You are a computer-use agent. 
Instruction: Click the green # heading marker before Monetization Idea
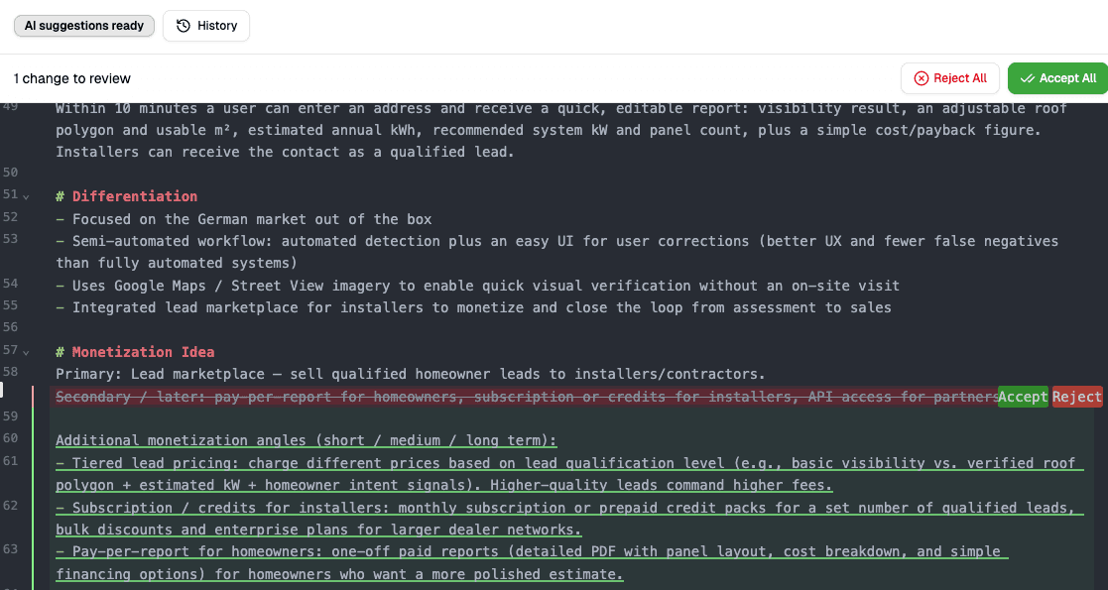coord(62,351)
